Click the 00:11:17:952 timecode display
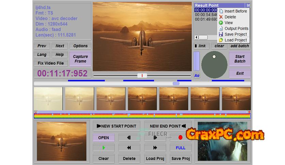This screenshot has height=165, width=285. [62, 73]
